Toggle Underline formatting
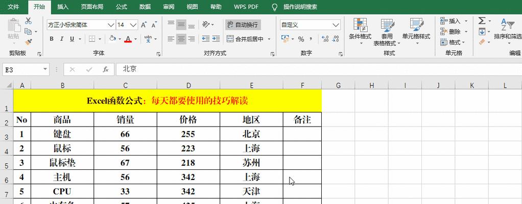The height and width of the screenshot is (204, 522). click(72, 39)
